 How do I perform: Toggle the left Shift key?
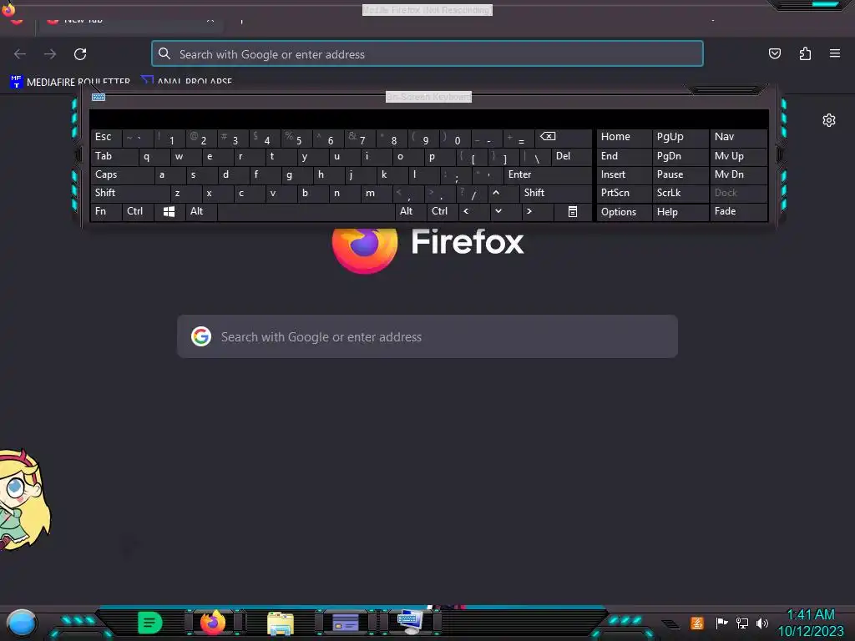click(x=130, y=193)
